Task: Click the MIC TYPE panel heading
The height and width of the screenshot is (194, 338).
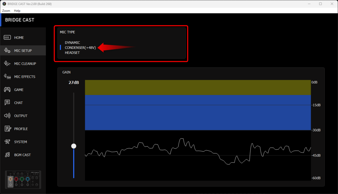Action: 67,32
